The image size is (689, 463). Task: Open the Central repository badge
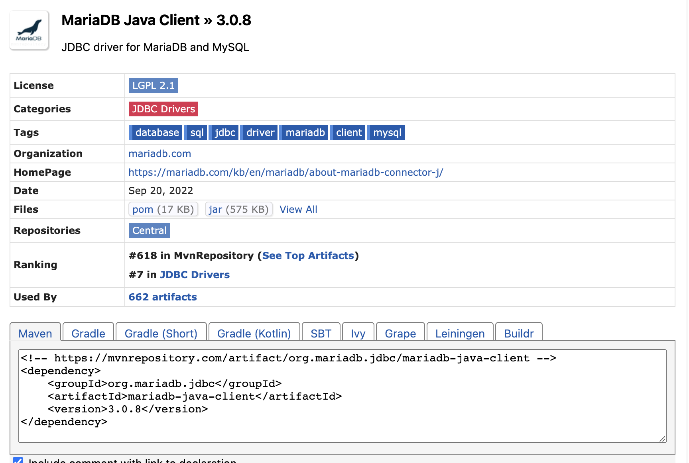pos(150,230)
